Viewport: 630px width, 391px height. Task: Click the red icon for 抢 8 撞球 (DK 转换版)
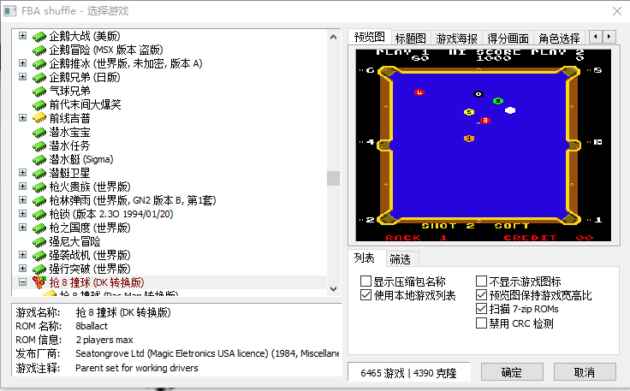coord(39,282)
